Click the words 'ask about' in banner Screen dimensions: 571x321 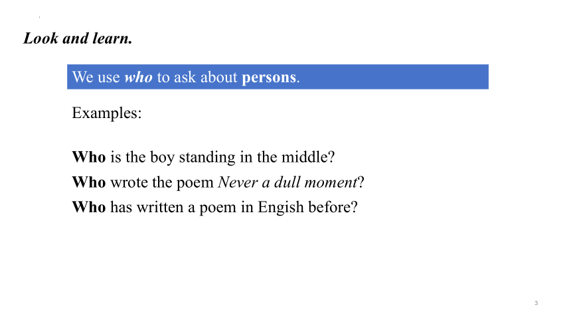206,77
